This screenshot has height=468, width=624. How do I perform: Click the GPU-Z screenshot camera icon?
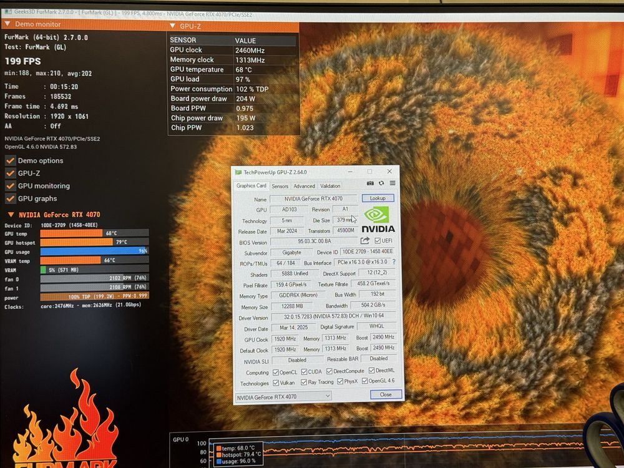[370, 183]
